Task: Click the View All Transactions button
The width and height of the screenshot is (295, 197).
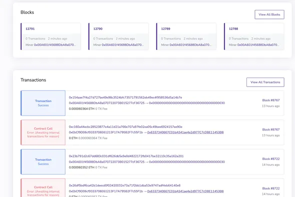Action: tap(265, 82)
